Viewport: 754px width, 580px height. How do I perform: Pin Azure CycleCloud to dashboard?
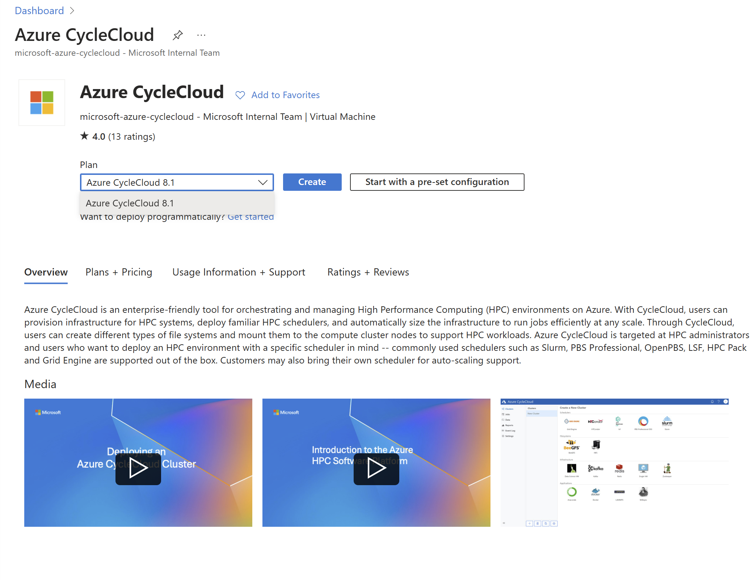click(x=177, y=35)
